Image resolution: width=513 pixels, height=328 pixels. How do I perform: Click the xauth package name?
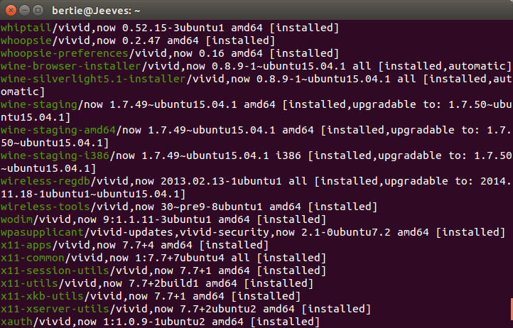(x=16, y=322)
